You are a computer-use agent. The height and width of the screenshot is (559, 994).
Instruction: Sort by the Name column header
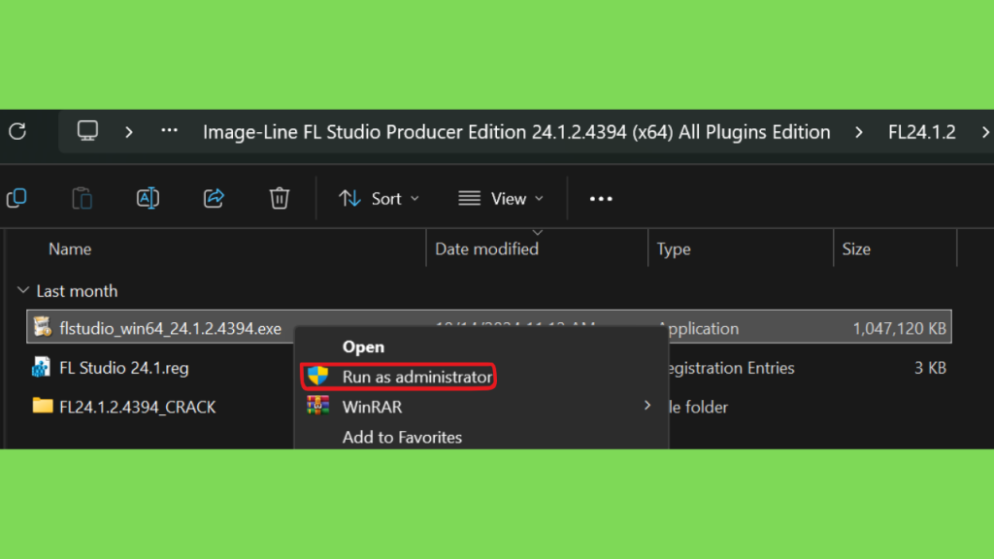[x=70, y=249]
